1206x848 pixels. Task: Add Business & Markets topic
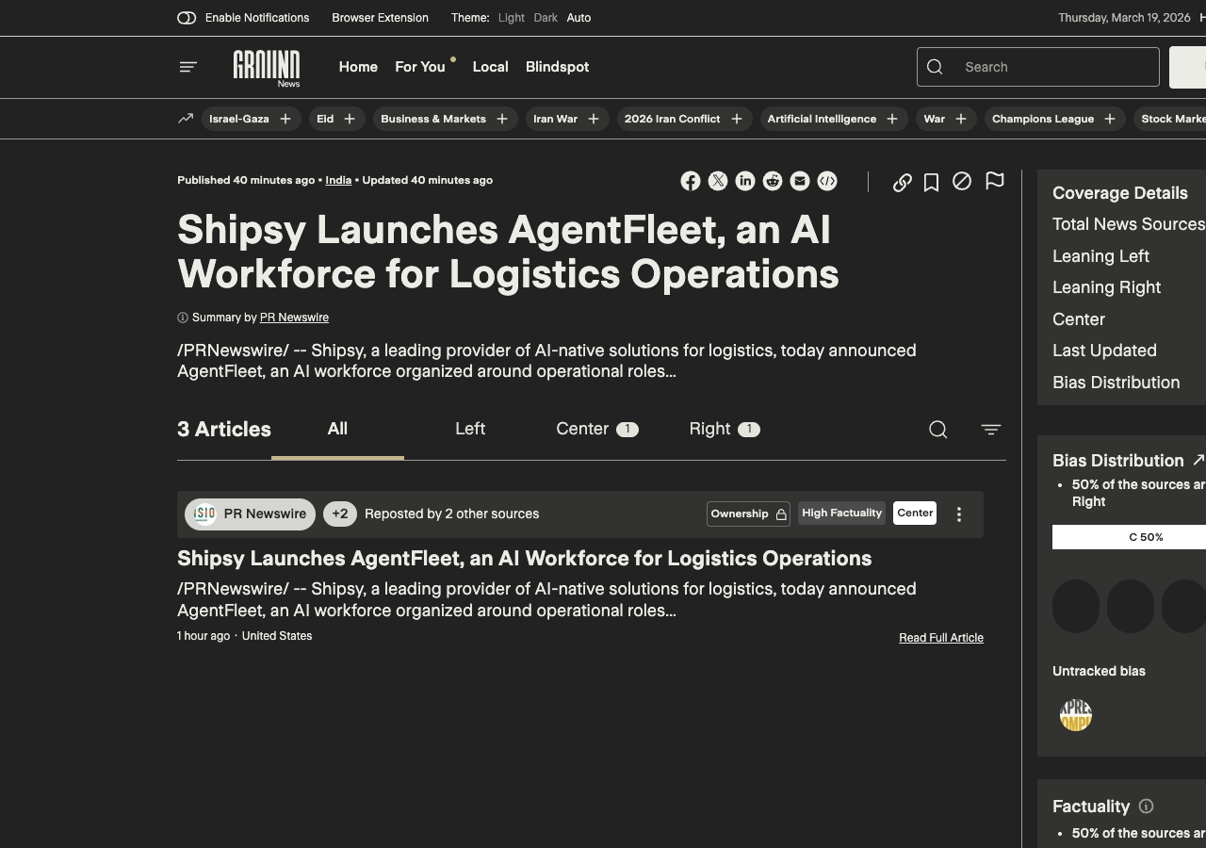(502, 119)
